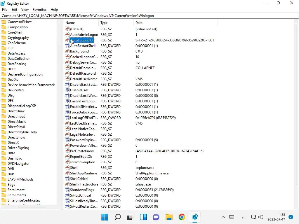The image size is (299, 224).
Task: Select the ShellAppRuntime value
Action: pos(84,173)
